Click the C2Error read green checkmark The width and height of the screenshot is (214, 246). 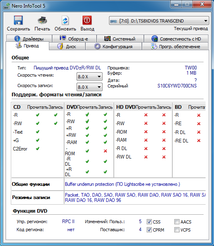point(37,148)
